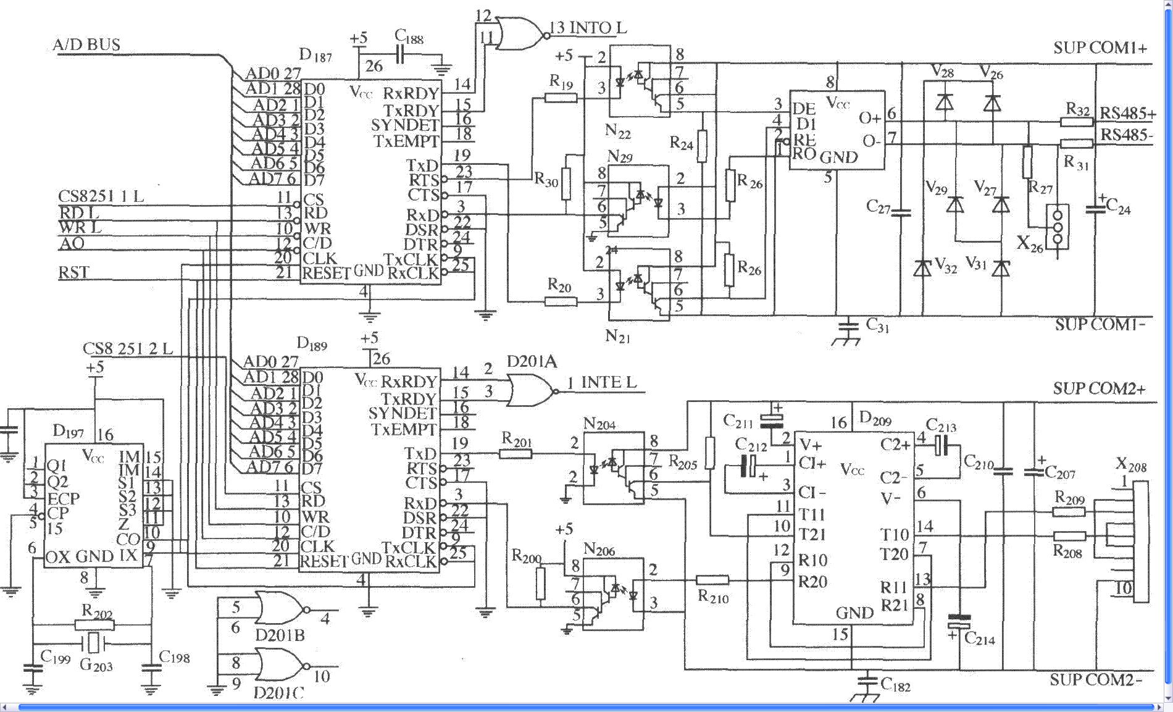This screenshot has width=1173, height=712.
Task: Click the RD L signal label
Action: [78, 212]
